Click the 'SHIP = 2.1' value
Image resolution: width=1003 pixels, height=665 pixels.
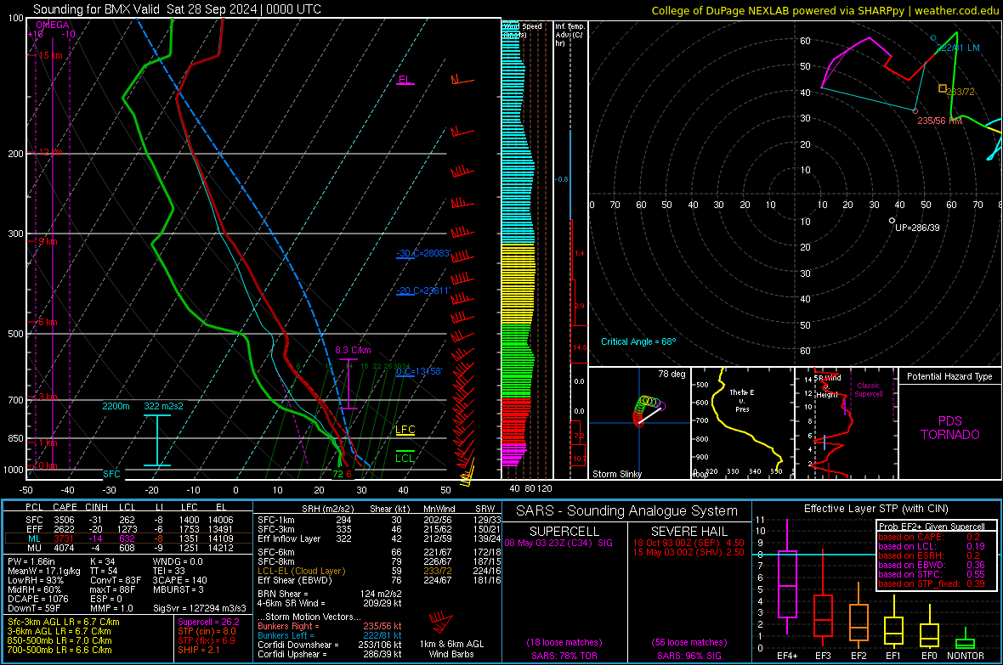tap(198, 650)
